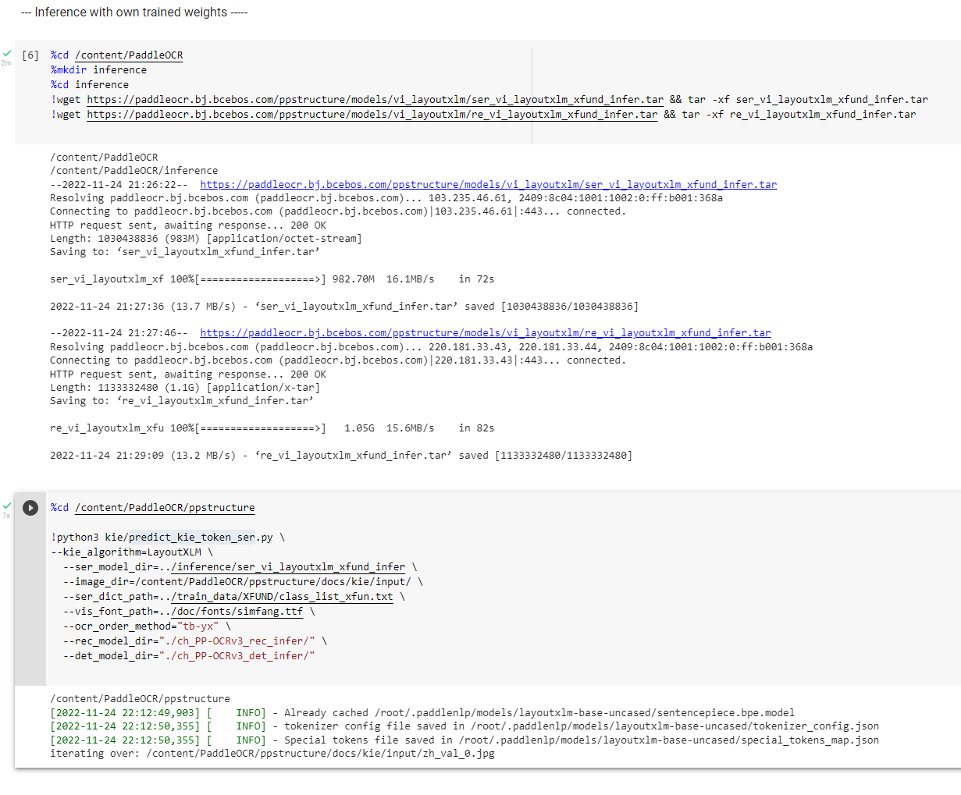Run the second code cell's play button
Screen dimensions: 961x795
point(30,507)
